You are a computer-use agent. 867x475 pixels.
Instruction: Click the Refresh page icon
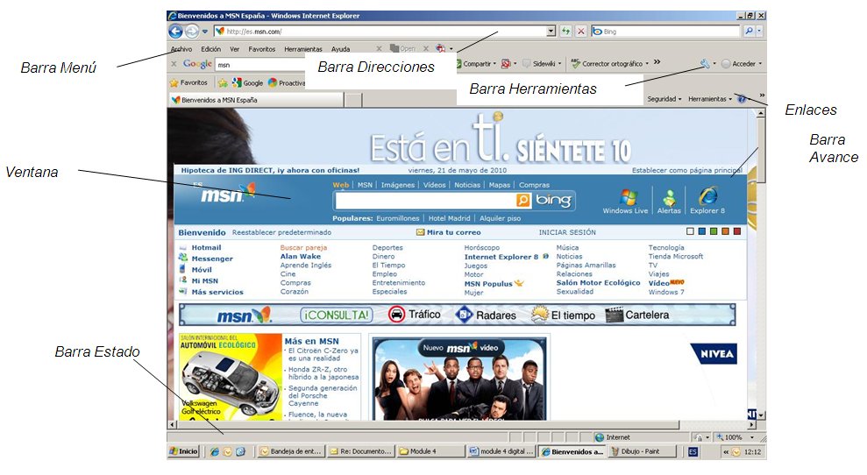click(x=565, y=32)
